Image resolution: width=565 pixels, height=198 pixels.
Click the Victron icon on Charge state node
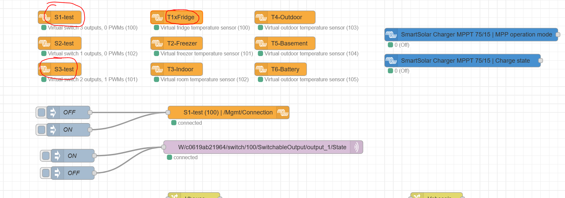391,61
